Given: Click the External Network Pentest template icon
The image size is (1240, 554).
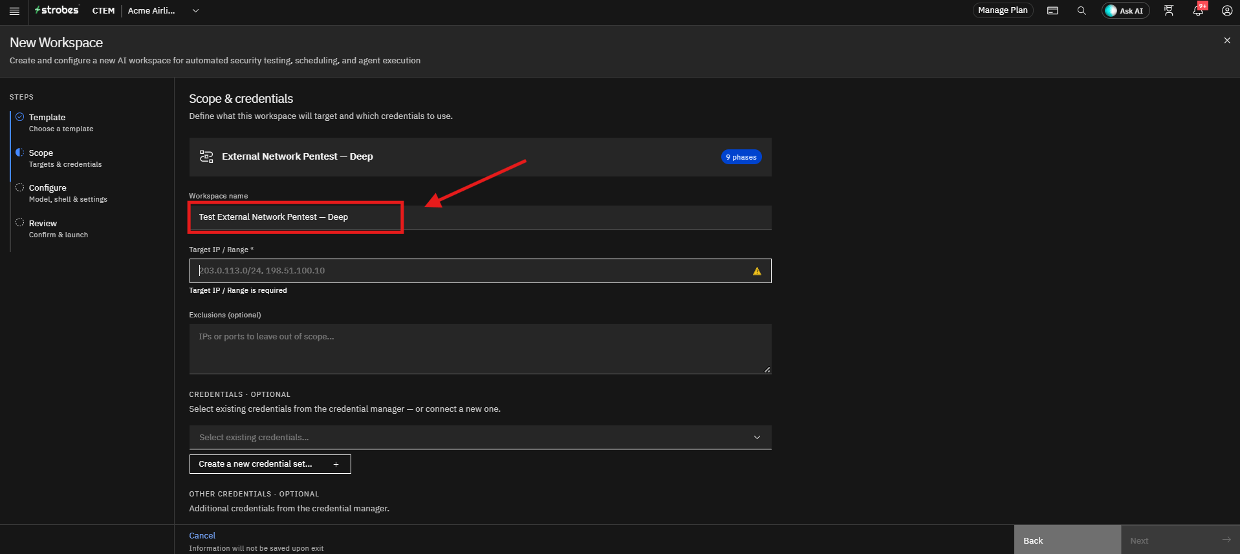Looking at the screenshot, I should 206,156.
